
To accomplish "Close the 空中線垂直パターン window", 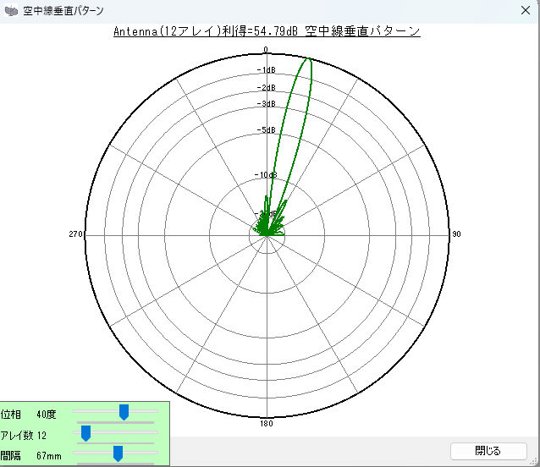I will pos(524,11).
